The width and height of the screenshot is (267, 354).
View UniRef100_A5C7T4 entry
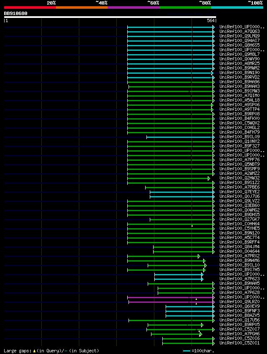click(239, 237)
